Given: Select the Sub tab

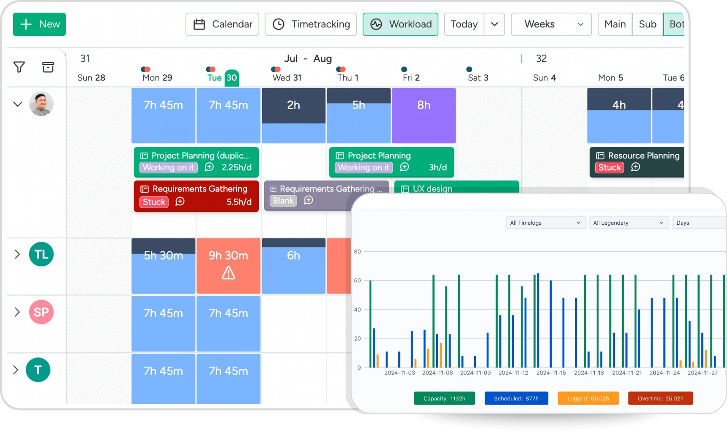Looking at the screenshot, I should [647, 24].
